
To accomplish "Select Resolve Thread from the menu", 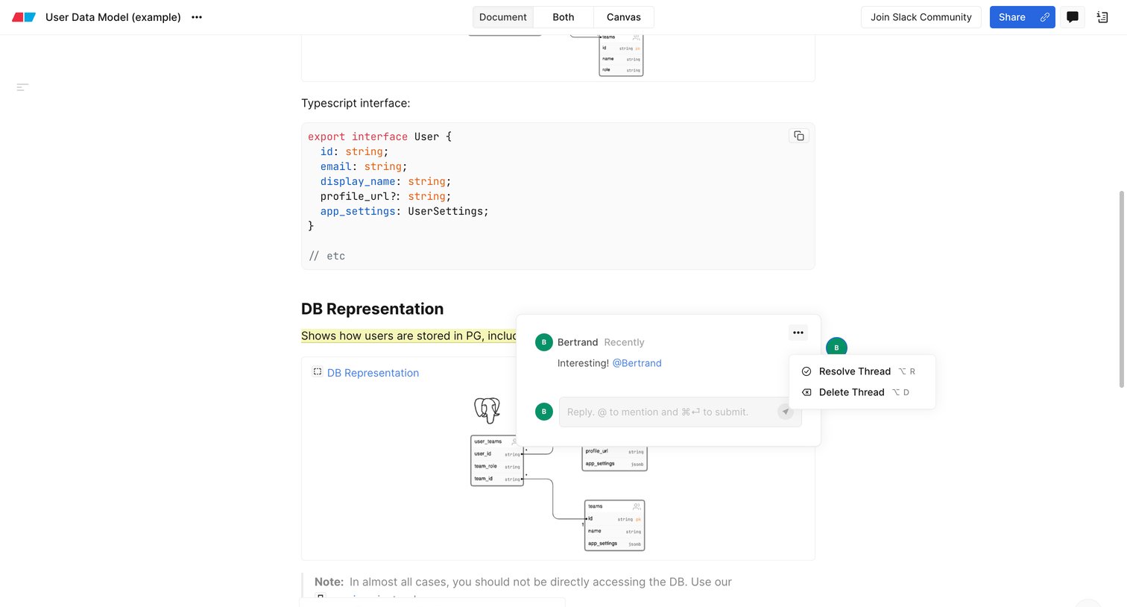I will [x=862, y=371].
